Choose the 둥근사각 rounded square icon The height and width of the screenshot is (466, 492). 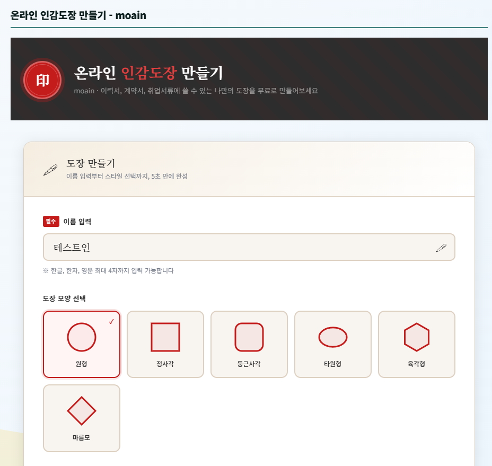click(x=249, y=337)
